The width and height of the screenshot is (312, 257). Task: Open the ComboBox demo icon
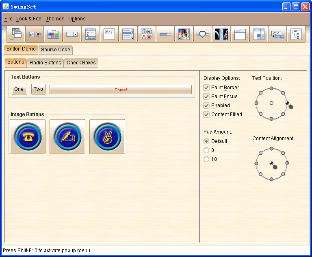point(72,34)
